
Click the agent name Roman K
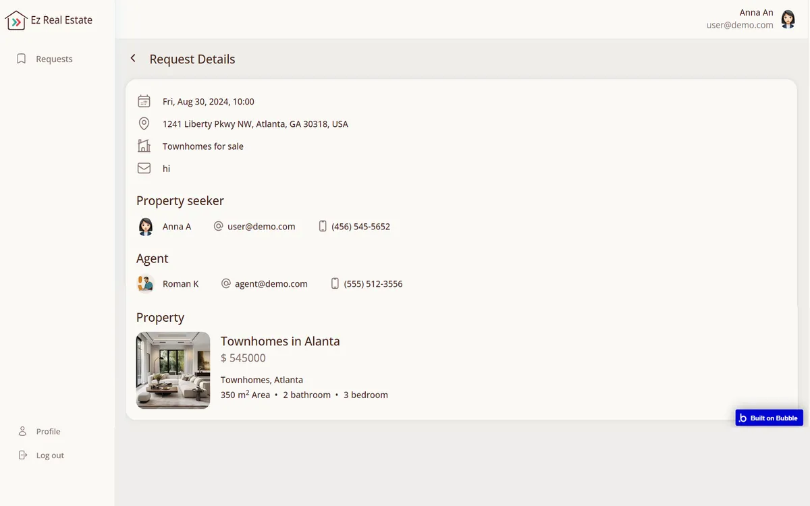click(181, 284)
